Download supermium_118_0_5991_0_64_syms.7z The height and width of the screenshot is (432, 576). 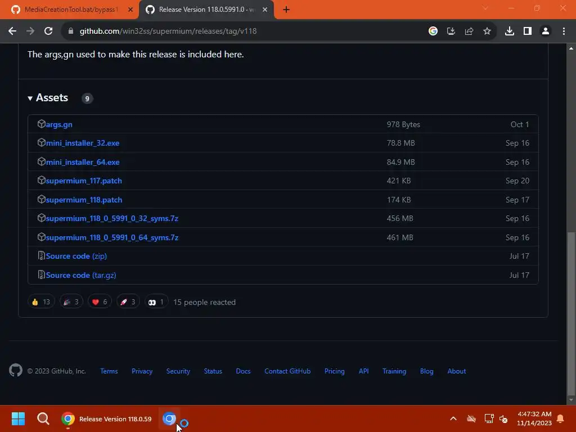pos(112,238)
